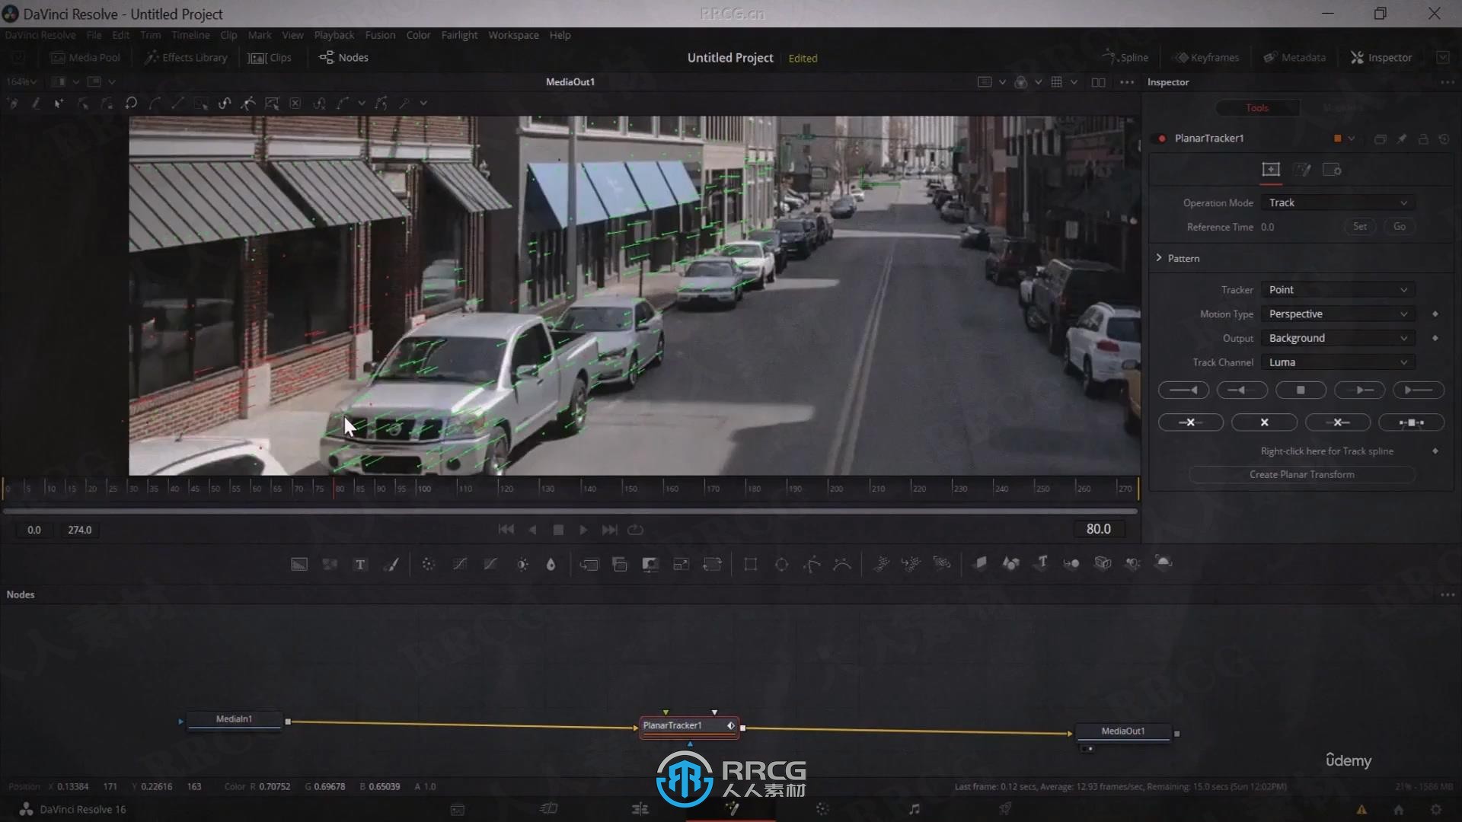Toggle dual viewer layout icon
This screenshot has height=822, width=1462.
click(1098, 82)
